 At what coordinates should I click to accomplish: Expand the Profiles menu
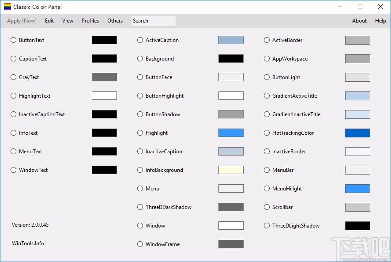click(90, 21)
